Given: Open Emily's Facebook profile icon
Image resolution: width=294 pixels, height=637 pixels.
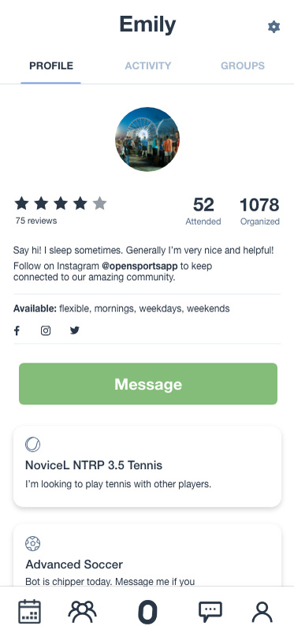Looking at the screenshot, I should [x=17, y=330].
